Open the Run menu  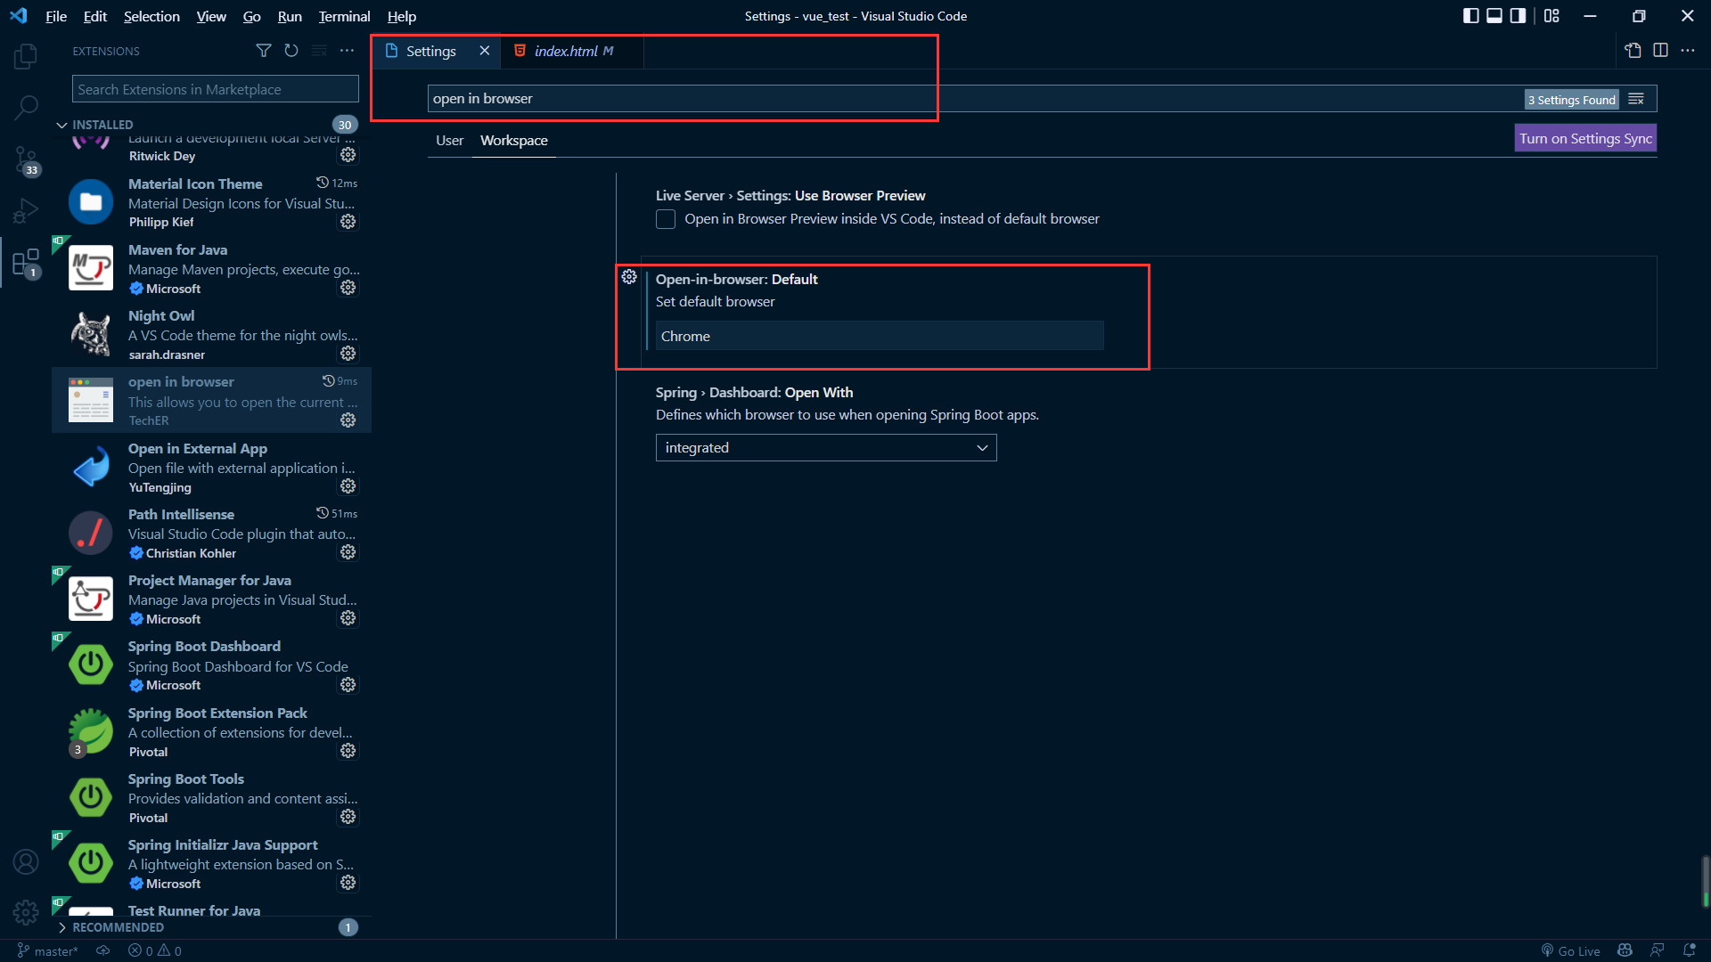tap(290, 16)
